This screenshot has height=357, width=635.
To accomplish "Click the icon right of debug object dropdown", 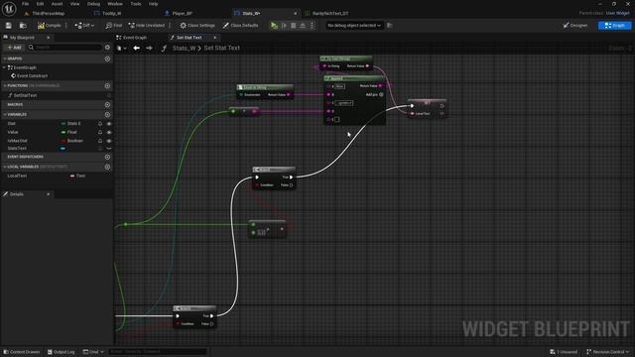I will tap(390, 26).
